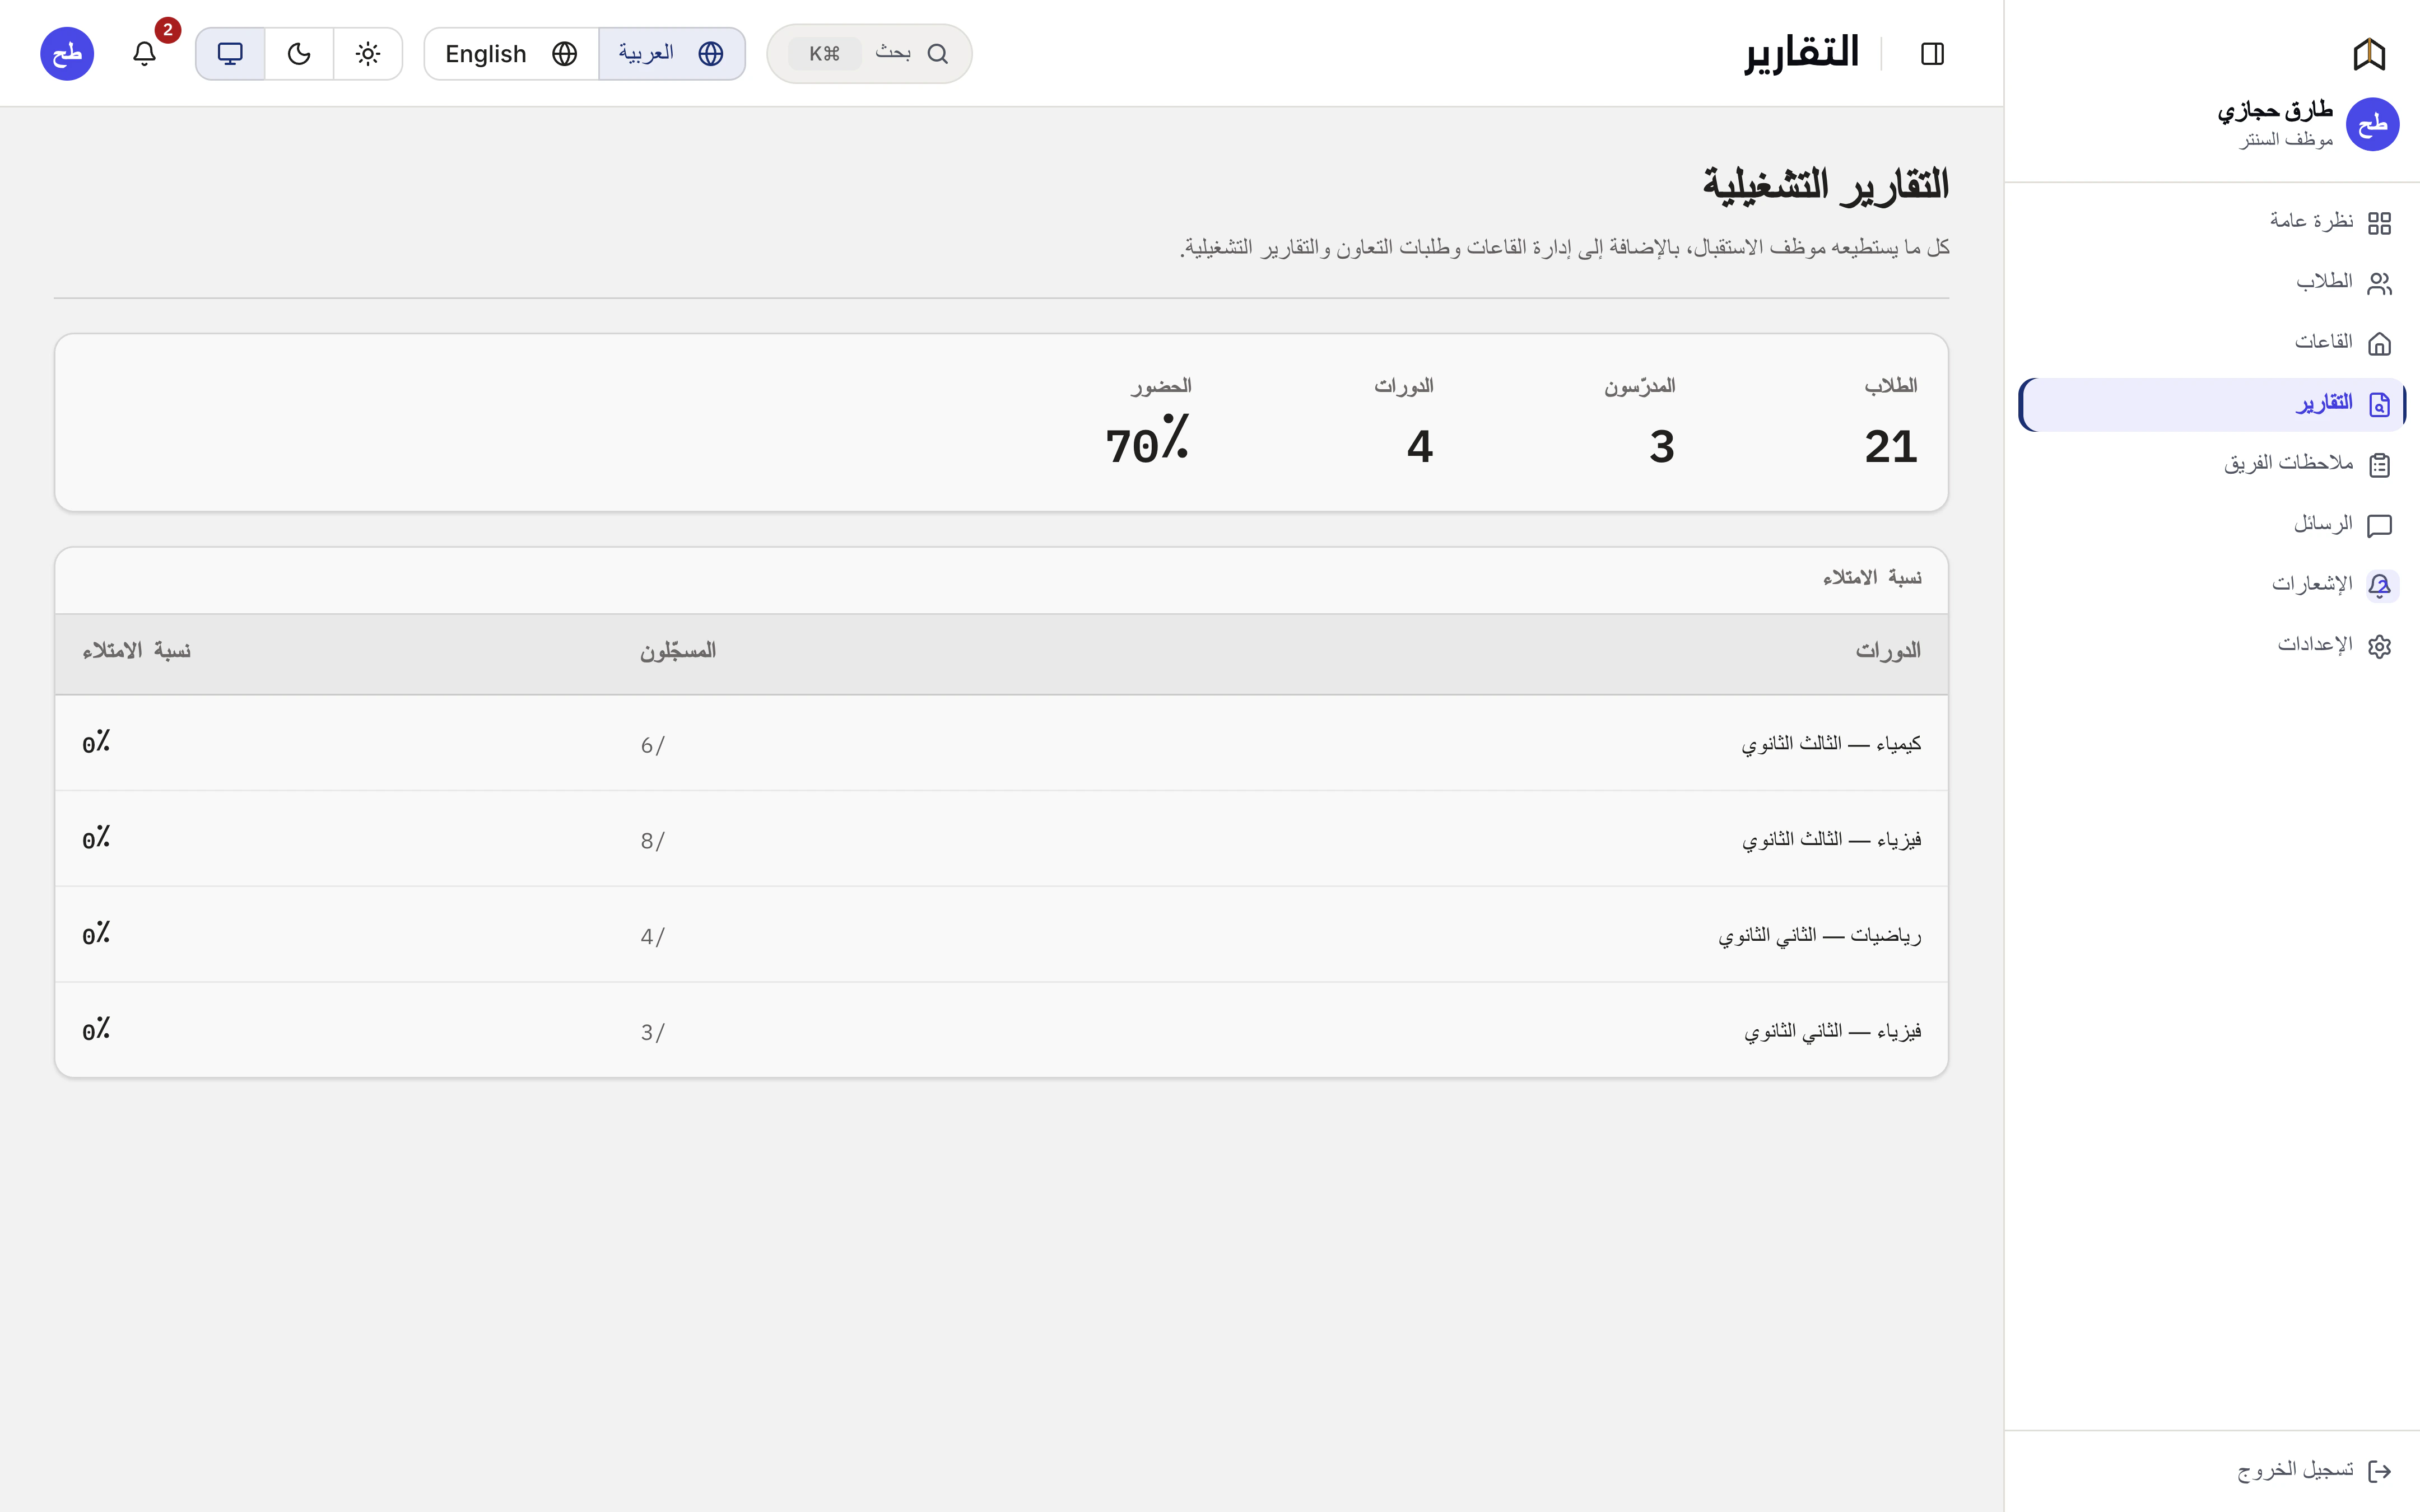2420x1512 pixels.
Task: Click the طارق حجازي profile name
Action: pyautogui.click(x=2275, y=110)
